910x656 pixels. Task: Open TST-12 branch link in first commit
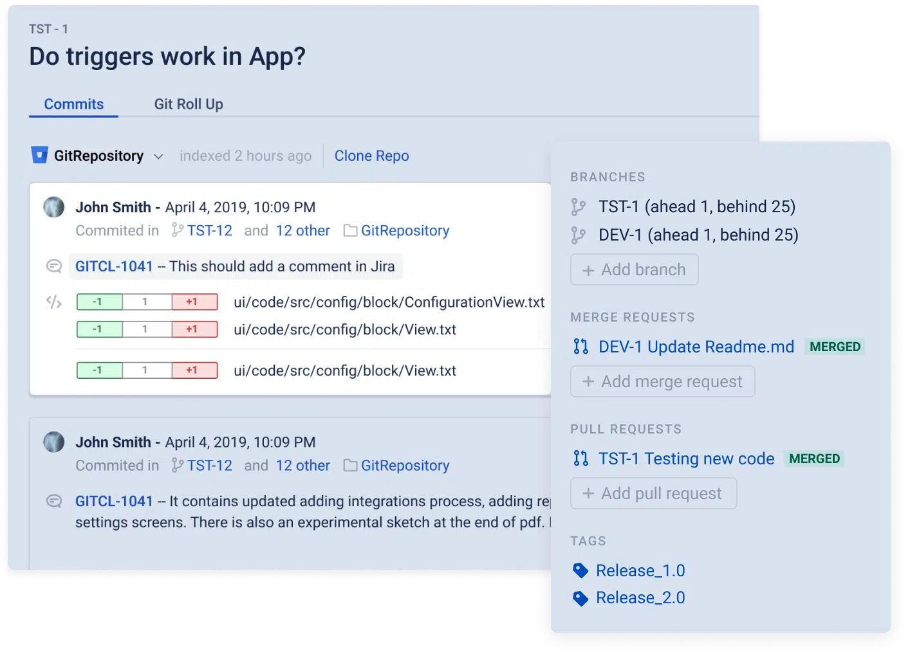210,230
